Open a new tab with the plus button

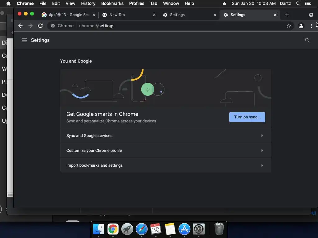tap(287, 15)
